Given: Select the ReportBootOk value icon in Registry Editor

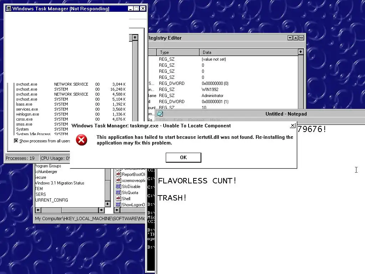Looking at the screenshot, I should [118, 174].
